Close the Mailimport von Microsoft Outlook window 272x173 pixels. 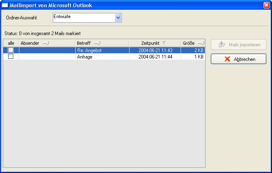click(266, 5)
